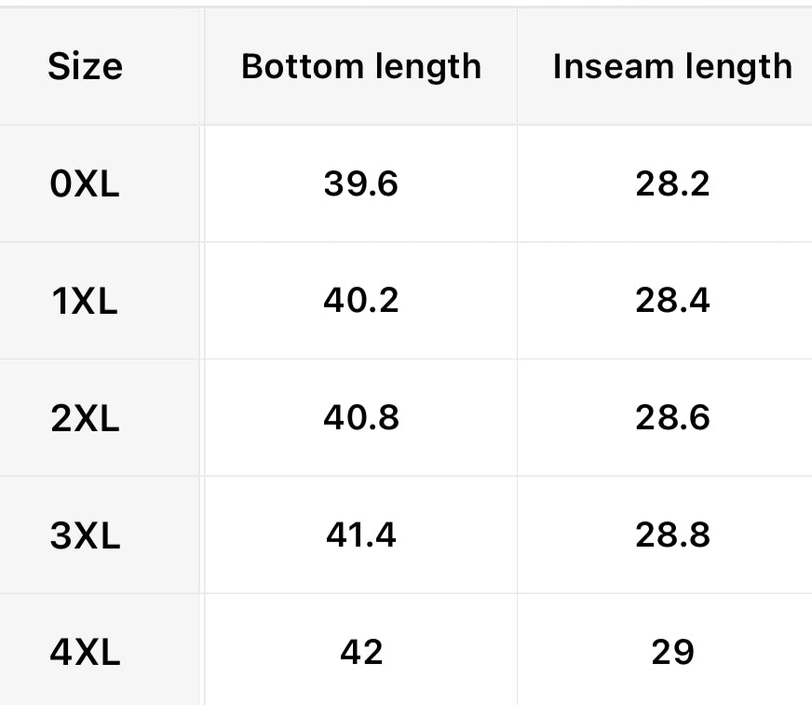Image resolution: width=812 pixels, height=705 pixels.
Task: Select the 0XL size cell
Action: [x=85, y=183]
